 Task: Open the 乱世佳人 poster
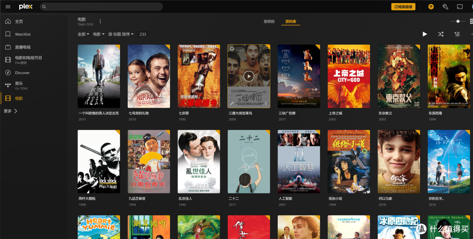[x=199, y=162]
